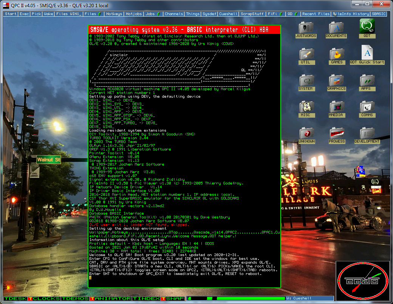The width and height of the screenshot is (393, 304).
Task: Click the red SMSQ/E BASIC interpreter title bar
Action: (184, 30)
